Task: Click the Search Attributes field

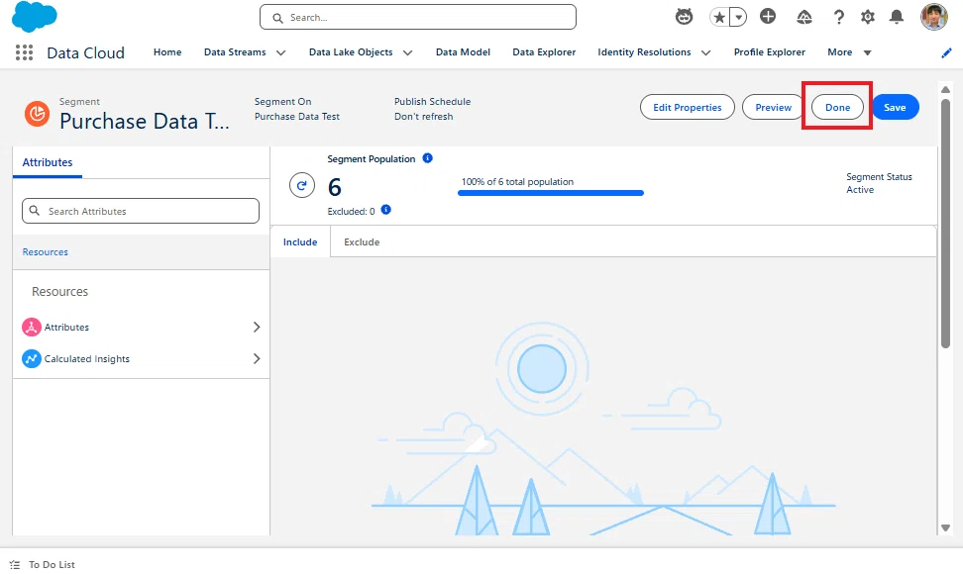Action: point(141,211)
